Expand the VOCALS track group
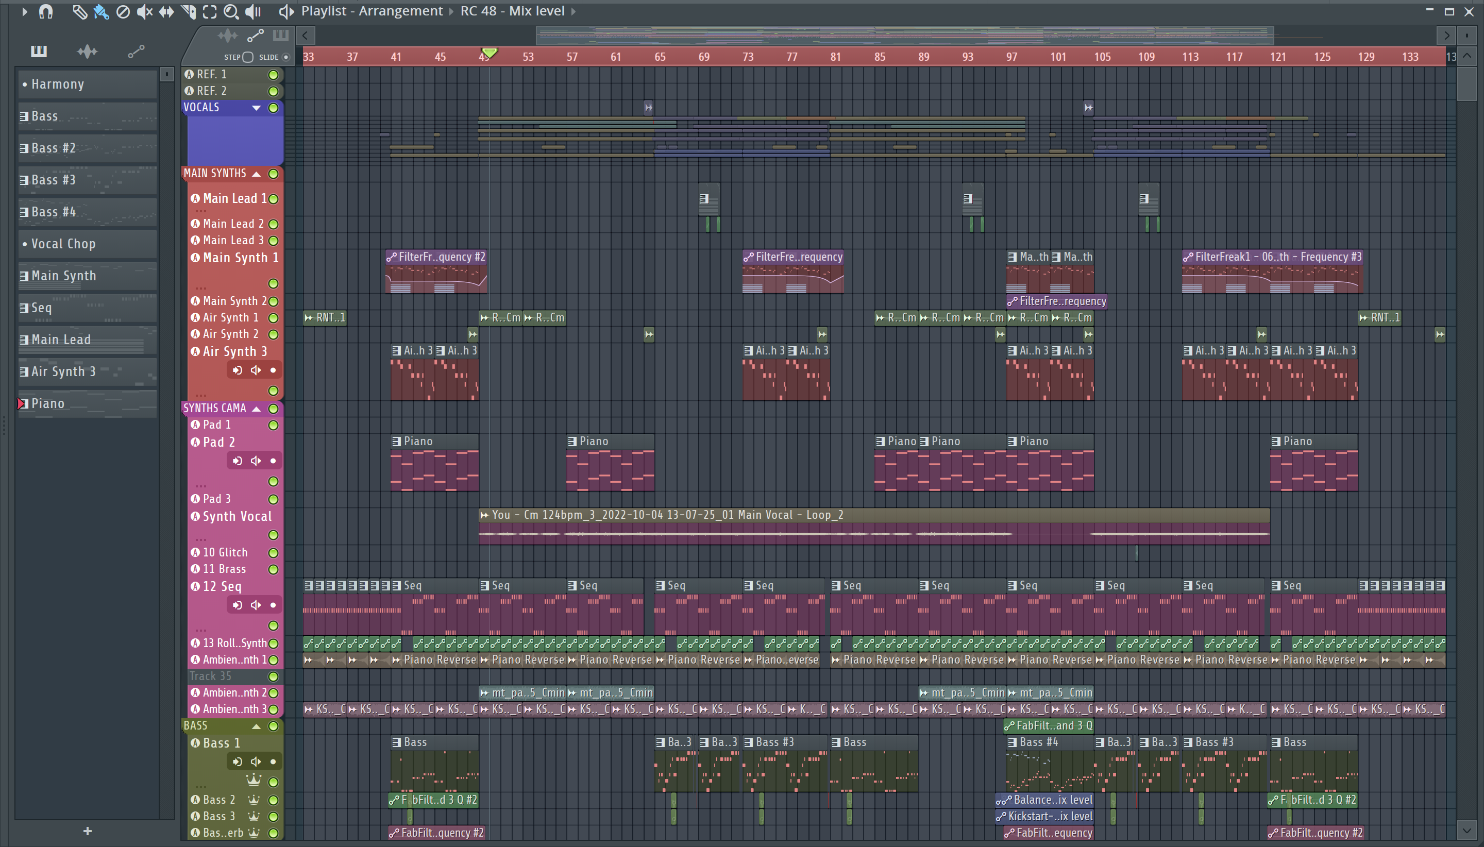 256,108
